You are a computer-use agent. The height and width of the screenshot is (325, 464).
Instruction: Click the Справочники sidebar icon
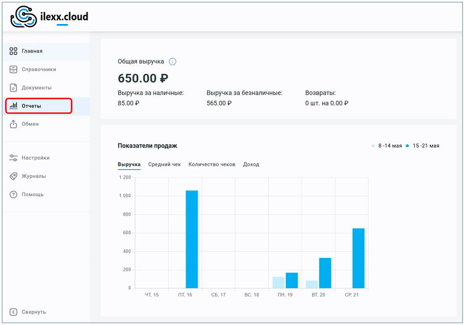(13, 70)
